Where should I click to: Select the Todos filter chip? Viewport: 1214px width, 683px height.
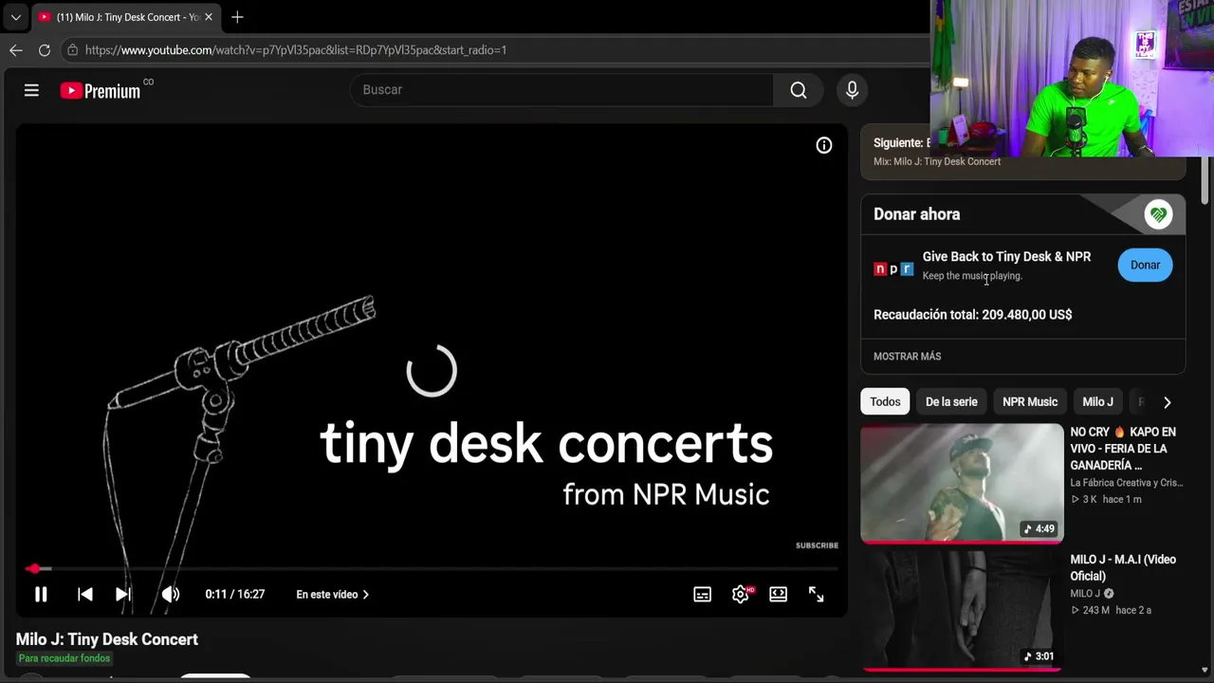[x=885, y=402]
